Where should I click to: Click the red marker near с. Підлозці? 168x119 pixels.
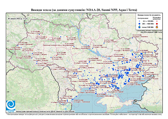coord(47,37)
